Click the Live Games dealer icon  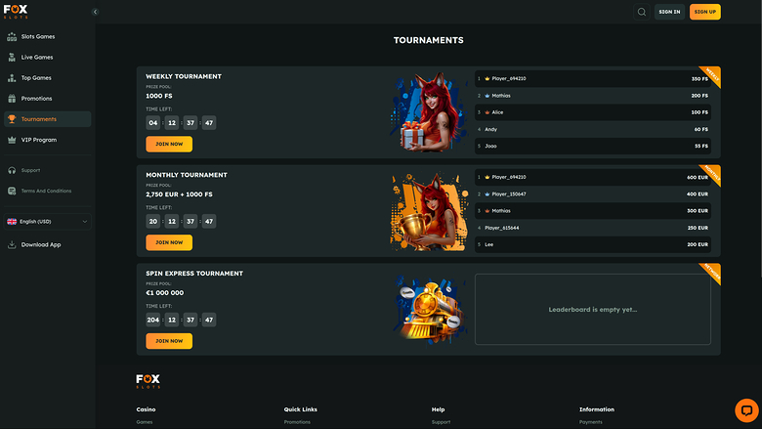point(12,58)
